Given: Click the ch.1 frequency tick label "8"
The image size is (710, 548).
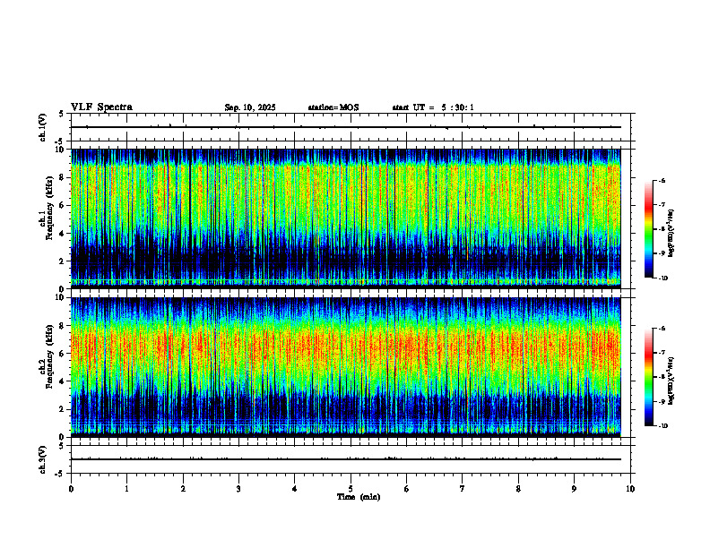Looking at the screenshot, I should pos(63,177).
